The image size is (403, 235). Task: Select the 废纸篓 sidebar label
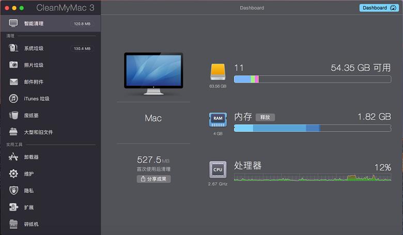[x=32, y=116]
